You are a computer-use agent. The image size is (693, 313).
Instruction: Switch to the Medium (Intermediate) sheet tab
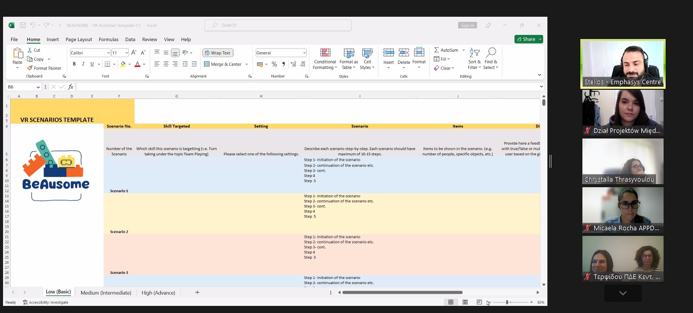[106, 293]
